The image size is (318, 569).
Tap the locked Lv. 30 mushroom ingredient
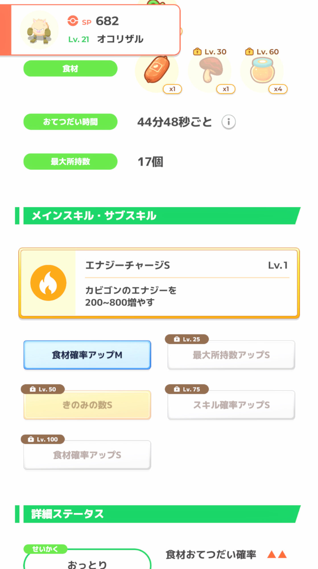click(x=210, y=70)
